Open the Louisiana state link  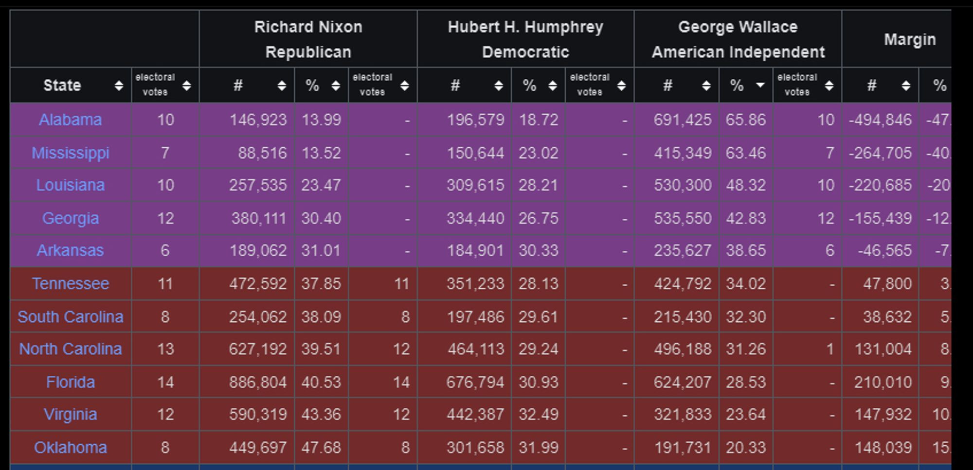pos(71,185)
